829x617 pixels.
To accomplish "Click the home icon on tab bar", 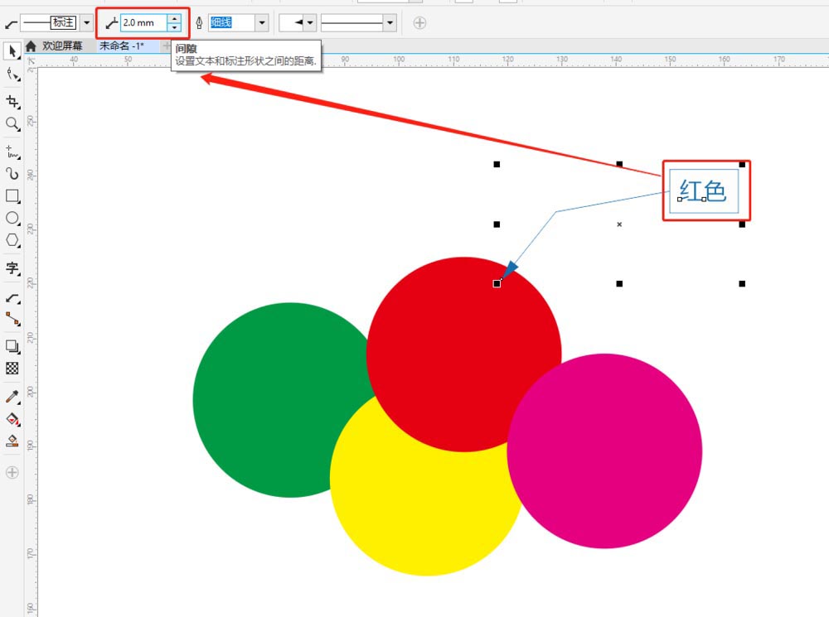I will (x=32, y=46).
